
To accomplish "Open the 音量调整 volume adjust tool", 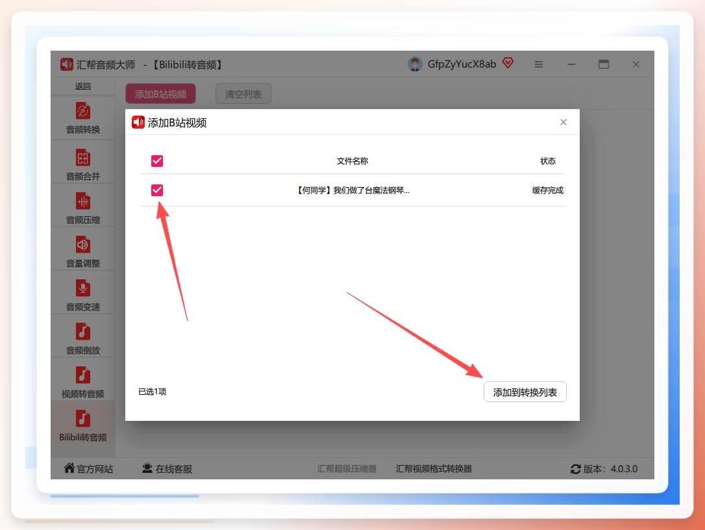I will click(x=83, y=252).
